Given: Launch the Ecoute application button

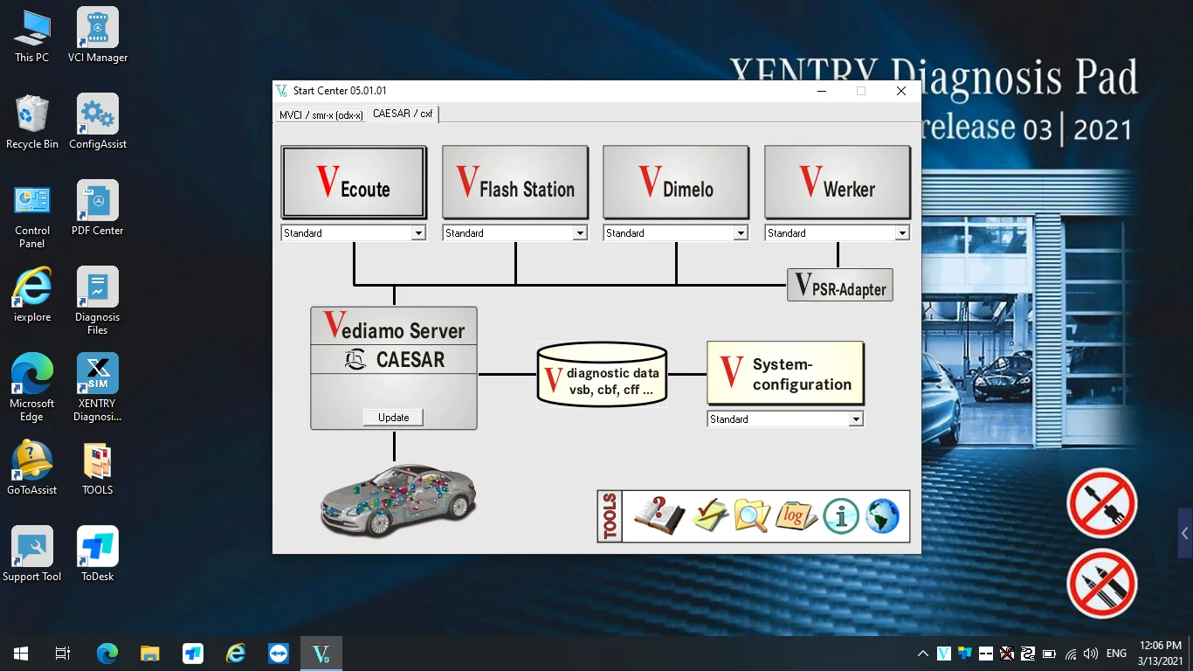Looking at the screenshot, I should tap(354, 182).
